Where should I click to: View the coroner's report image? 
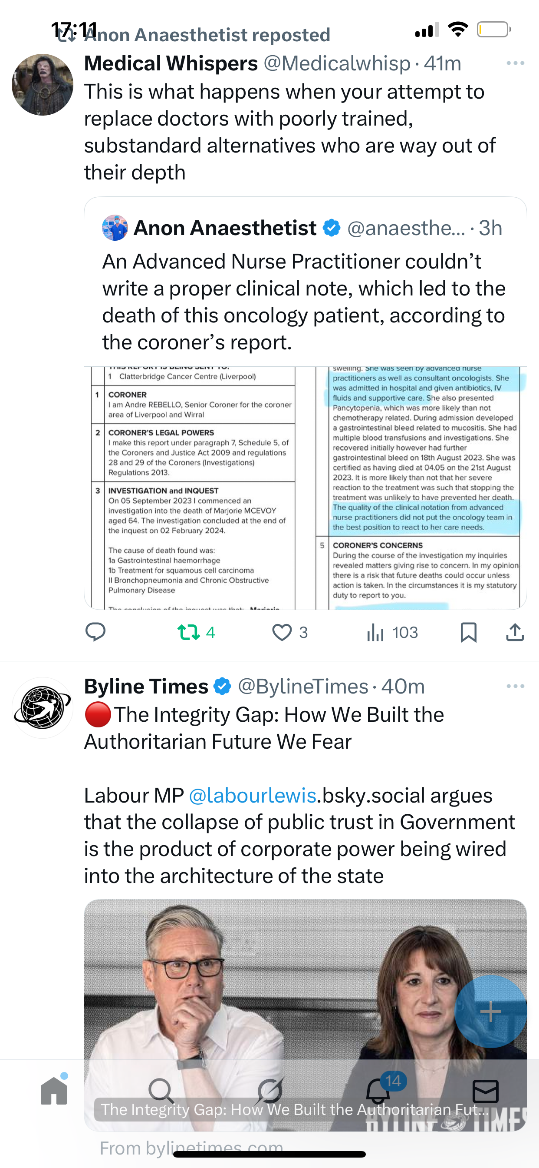click(305, 488)
